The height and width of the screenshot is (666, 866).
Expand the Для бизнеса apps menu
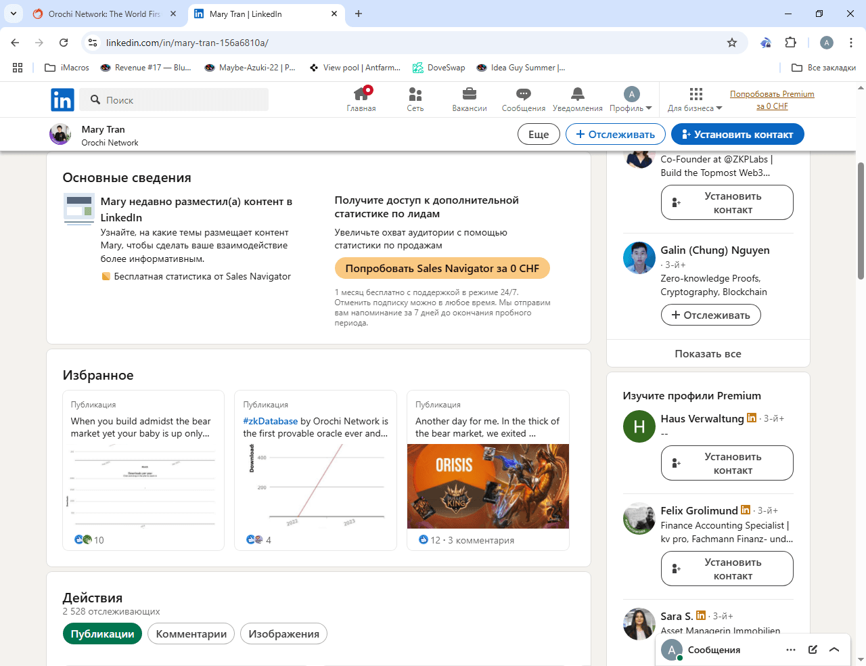[x=695, y=99]
